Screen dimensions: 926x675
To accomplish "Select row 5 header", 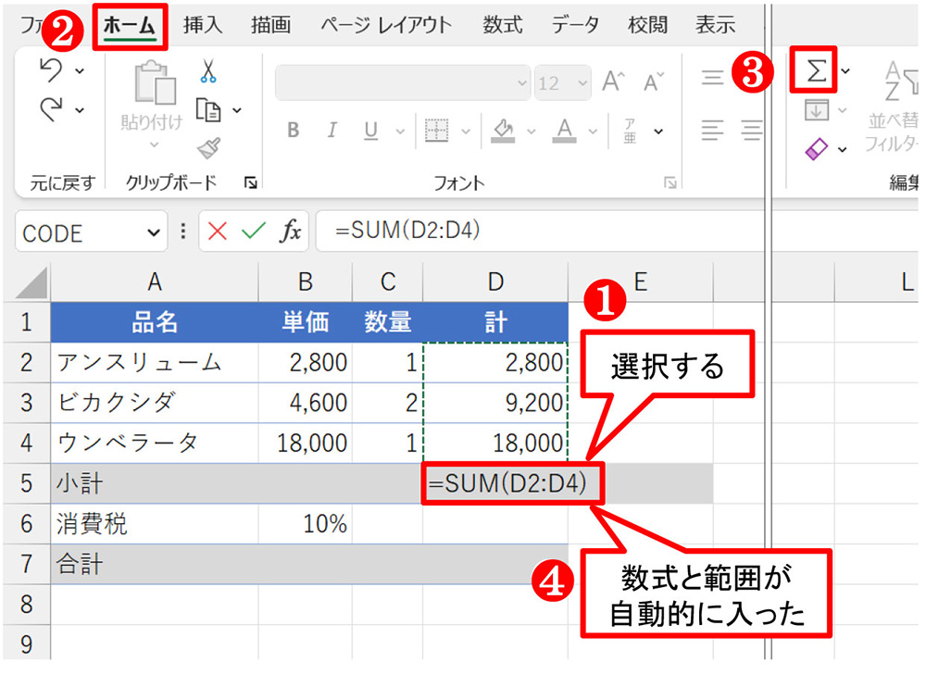I will pyautogui.click(x=27, y=483).
